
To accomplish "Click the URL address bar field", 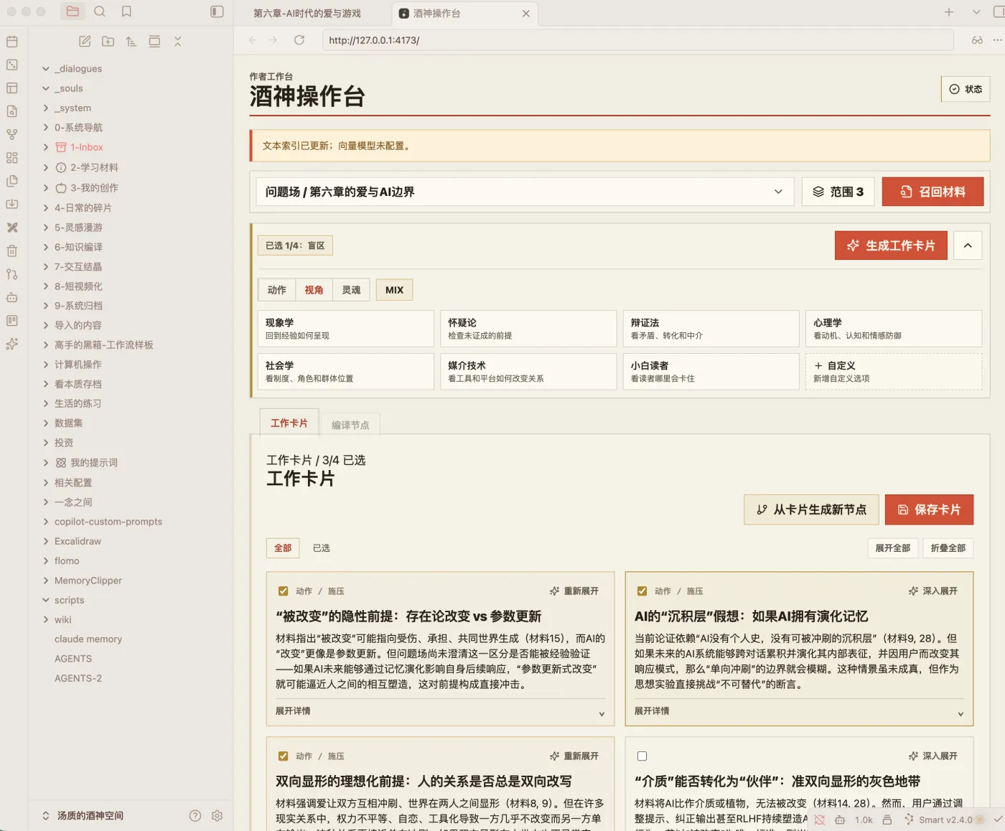I will click(637, 40).
